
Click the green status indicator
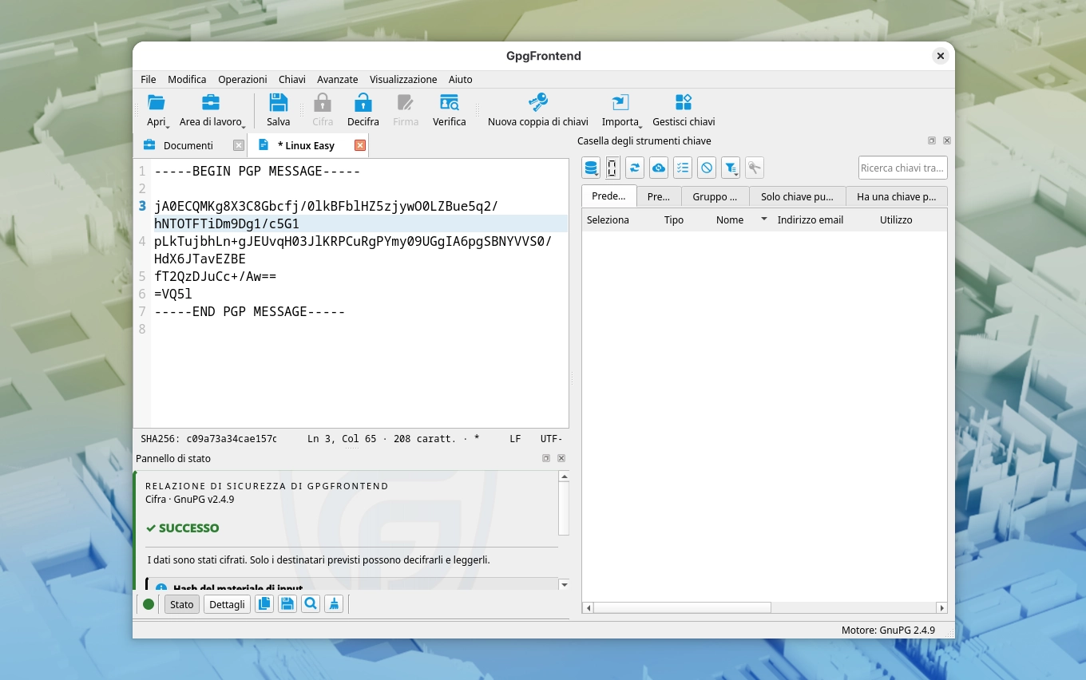click(149, 604)
